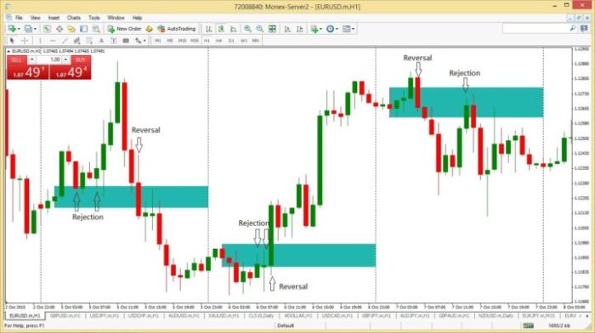
Task: Select the Fibonacci retracement tool
Action: pos(89,40)
